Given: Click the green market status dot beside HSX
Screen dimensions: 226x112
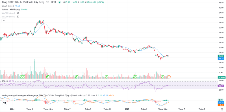Looking at the screenshot, I should [60, 2].
